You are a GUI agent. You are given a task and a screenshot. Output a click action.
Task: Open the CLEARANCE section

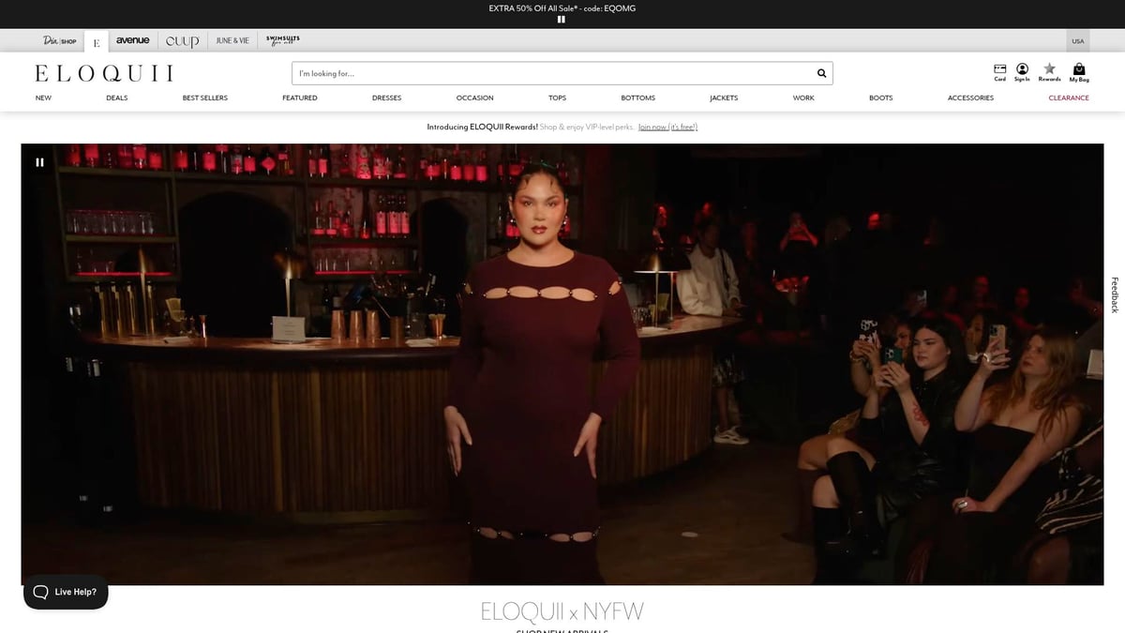[x=1068, y=98]
